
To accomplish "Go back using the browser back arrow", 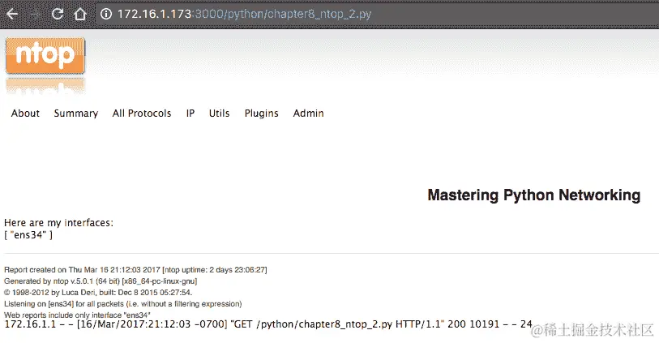I will coord(12,15).
